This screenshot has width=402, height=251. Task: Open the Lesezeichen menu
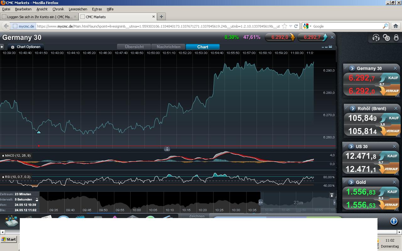pyautogui.click(x=78, y=9)
